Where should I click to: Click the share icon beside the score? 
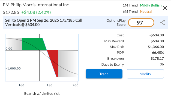163,23
